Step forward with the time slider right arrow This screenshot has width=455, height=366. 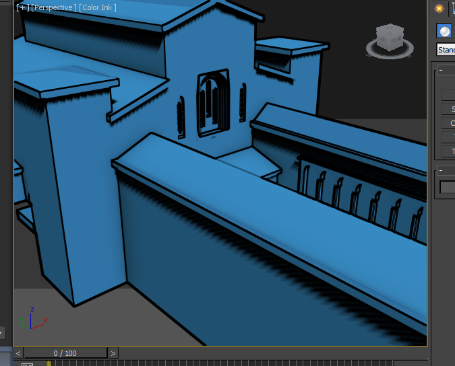tap(113, 353)
